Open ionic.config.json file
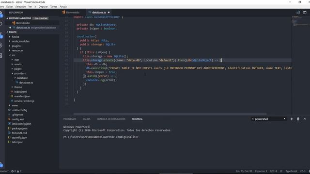The width and height of the screenshot is (310, 174). pos(21,124)
